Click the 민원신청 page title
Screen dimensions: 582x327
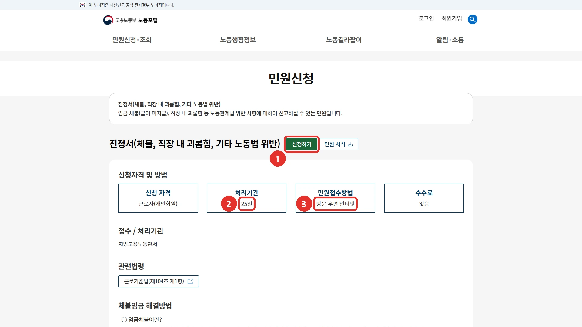(x=291, y=78)
